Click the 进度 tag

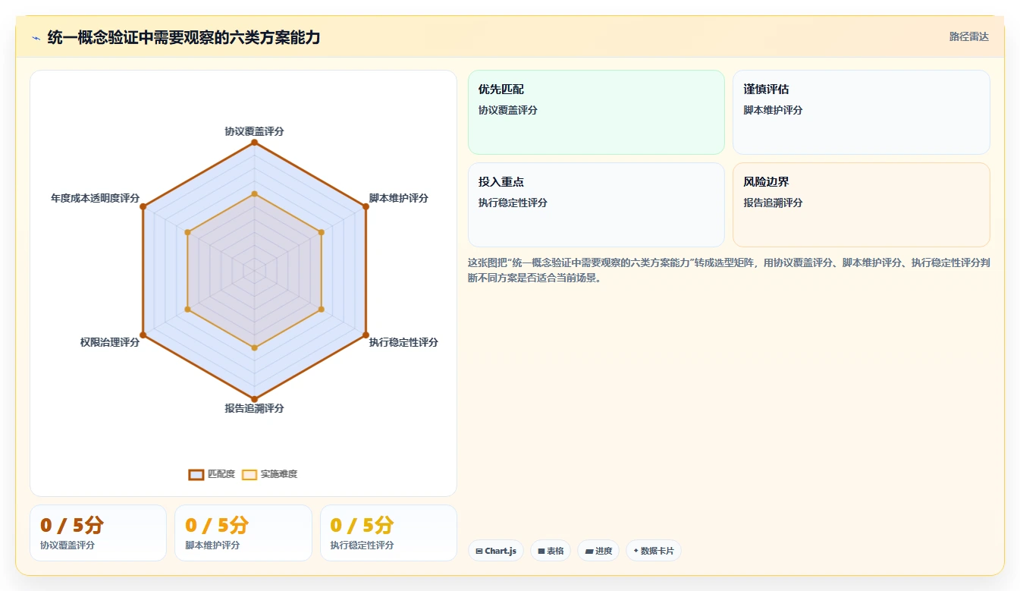(x=598, y=551)
